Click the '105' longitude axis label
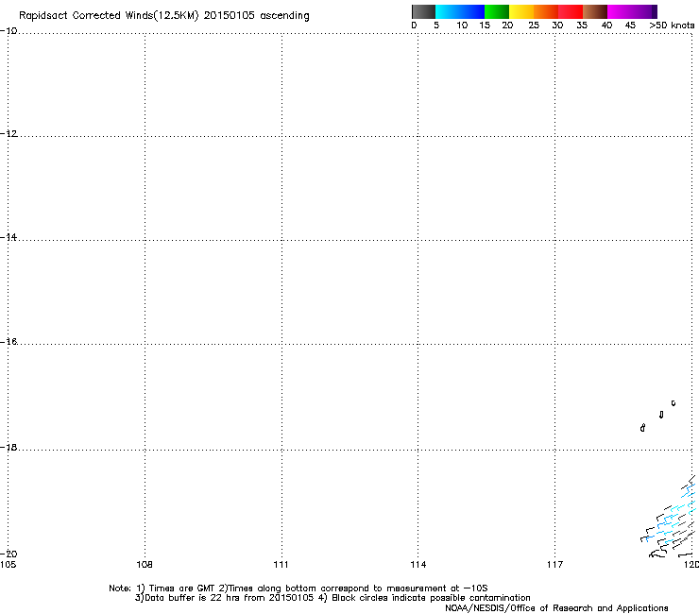The height and width of the screenshot is (614, 699). [8, 565]
